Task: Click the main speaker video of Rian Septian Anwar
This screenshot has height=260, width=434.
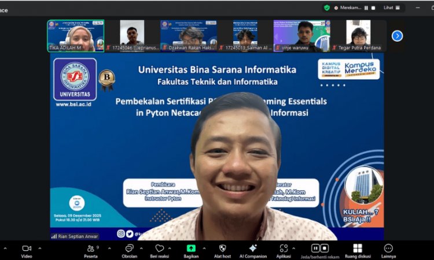Action: pyautogui.click(x=217, y=146)
